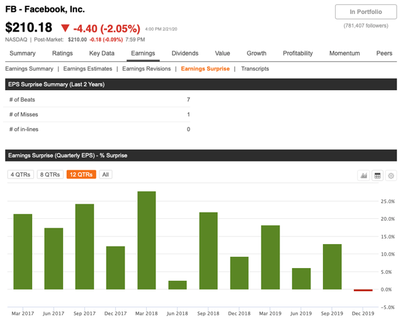Image resolution: width=403 pixels, height=323 pixels.
Task: Open the Dividends tab
Action: [185, 54]
